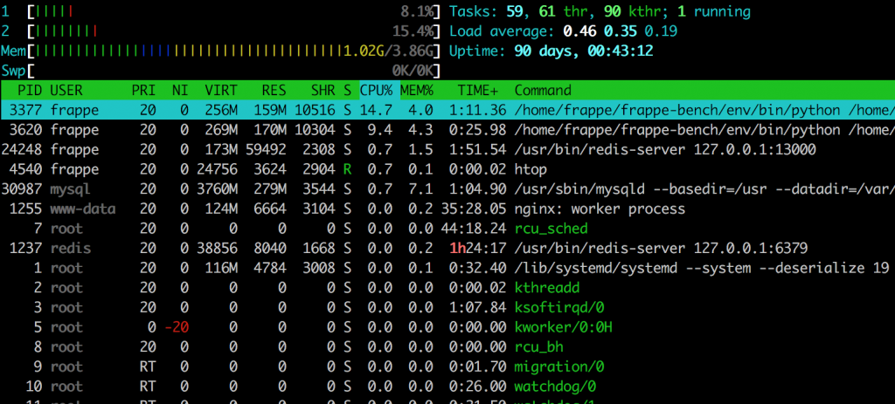Click the 10516 SHR value
This screenshot has width=895, height=404.
tap(315, 110)
